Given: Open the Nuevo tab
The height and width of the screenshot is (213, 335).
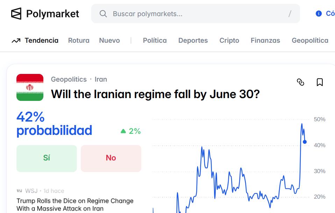Looking at the screenshot, I should pos(109,41).
